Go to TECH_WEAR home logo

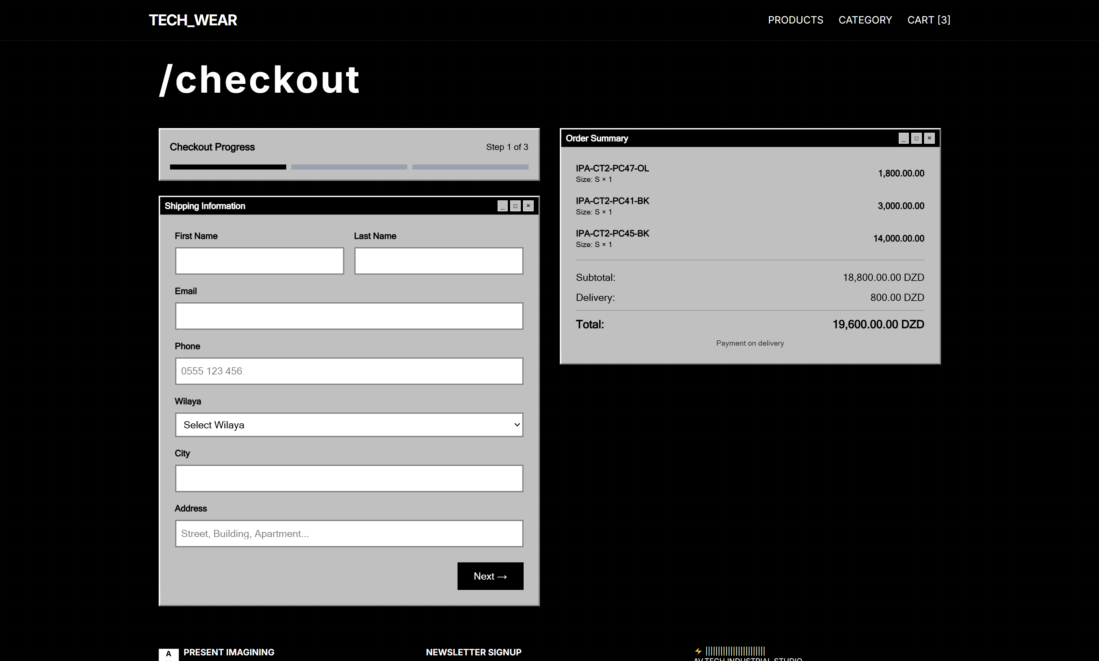[x=193, y=20]
